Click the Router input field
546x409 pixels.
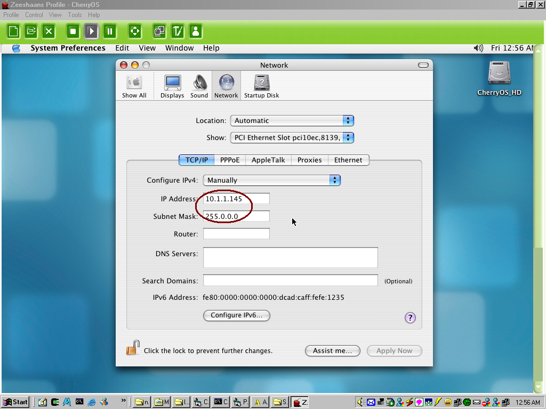click(236, 234)
